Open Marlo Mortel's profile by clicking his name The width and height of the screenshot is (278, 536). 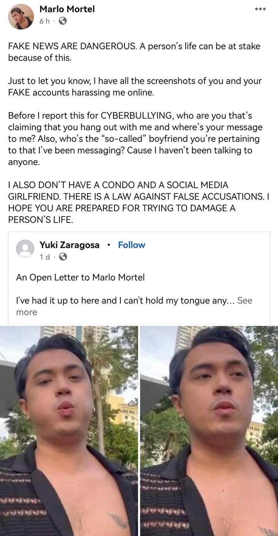pos(67,10)
